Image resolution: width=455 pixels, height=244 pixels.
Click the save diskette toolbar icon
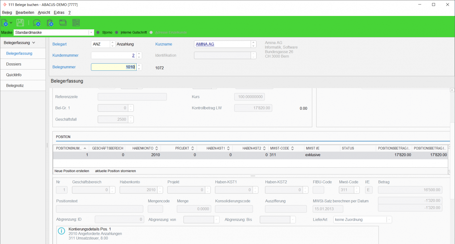[x=20, y=23]
